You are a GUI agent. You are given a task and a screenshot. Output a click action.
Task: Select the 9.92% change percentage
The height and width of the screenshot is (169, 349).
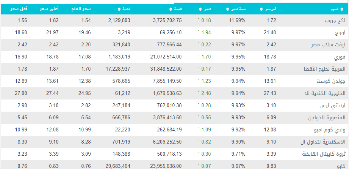238,130
